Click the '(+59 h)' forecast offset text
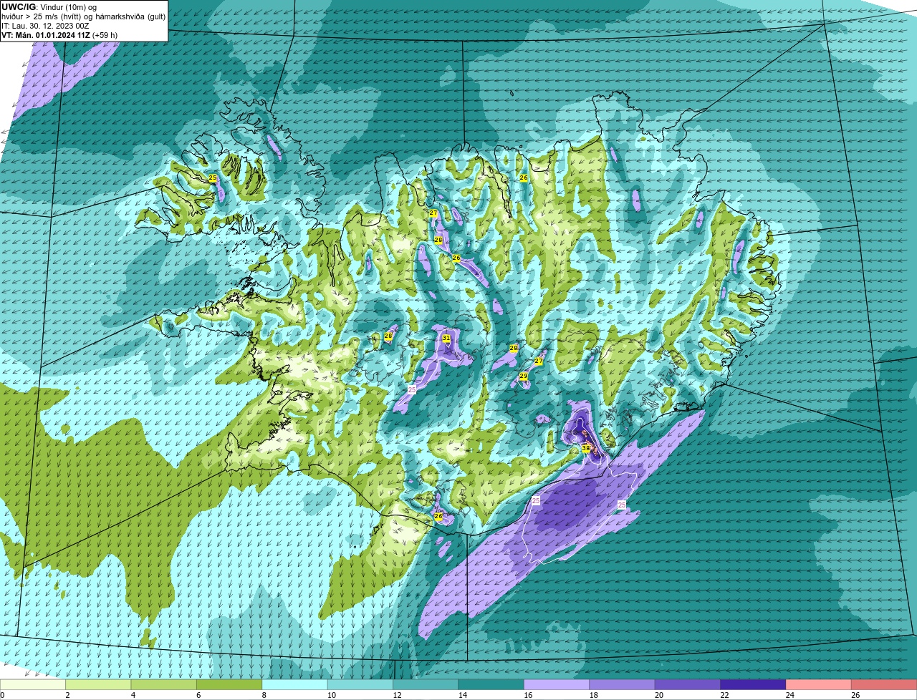This screenshot has width=917, height=700. coord(105,35)
